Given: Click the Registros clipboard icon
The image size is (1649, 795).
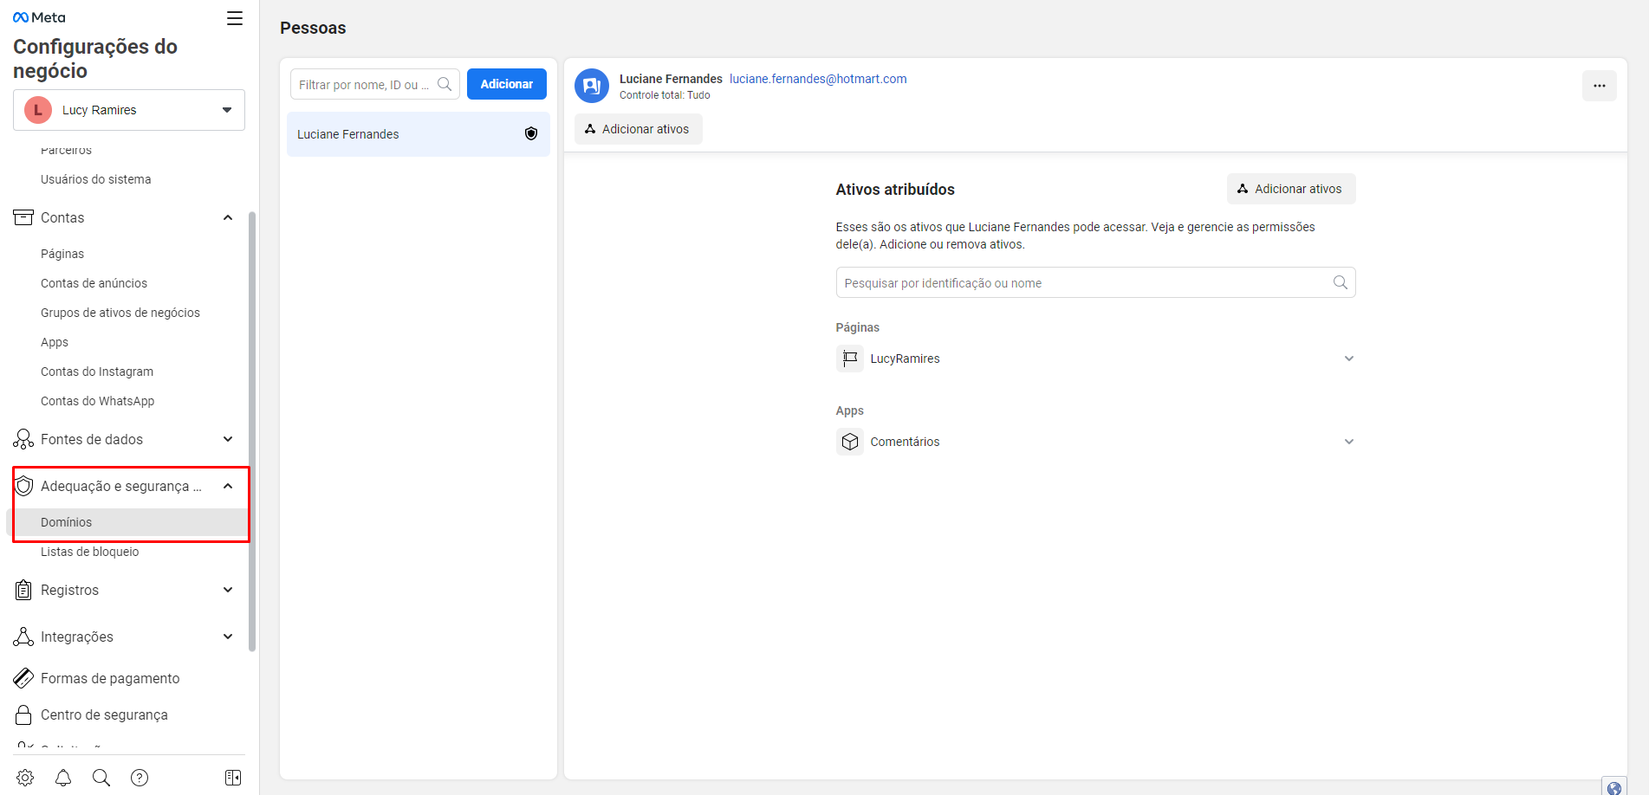Looking at the screenshot, I should [x=23, y=590].
